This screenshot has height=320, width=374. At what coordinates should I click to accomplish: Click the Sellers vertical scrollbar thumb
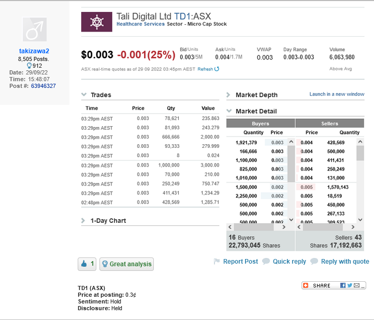click(x=360, y=153)
